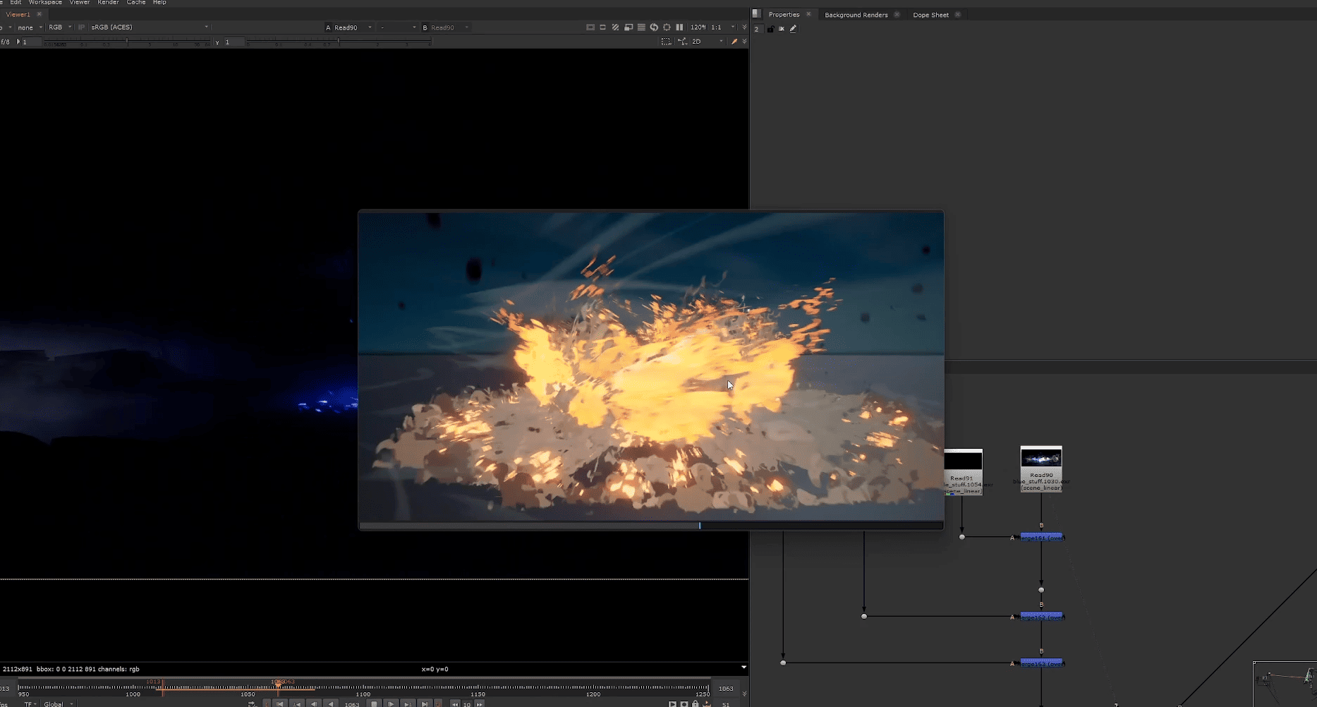Toggle the orange viewer paint icon
1317x707 pixels.
pyautogui.click(x=734, y=42)
